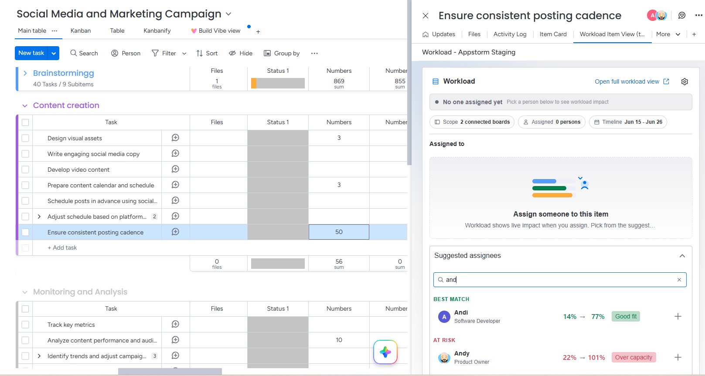Select all tasks in Content creation group

[25, 122]
